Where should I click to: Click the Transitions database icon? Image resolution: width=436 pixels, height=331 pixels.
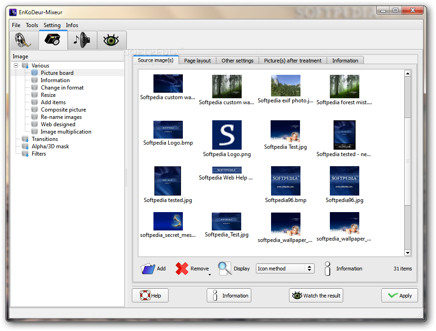click(x=25, y=139)
